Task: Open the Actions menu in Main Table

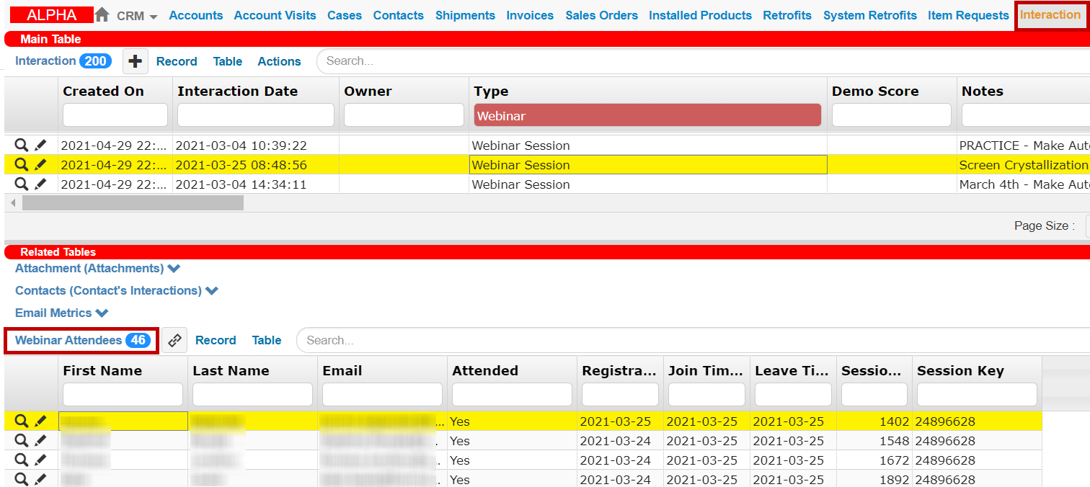Action: 279,62
